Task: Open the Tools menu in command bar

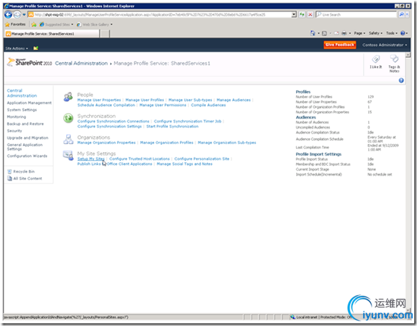Action: point(391,33)
